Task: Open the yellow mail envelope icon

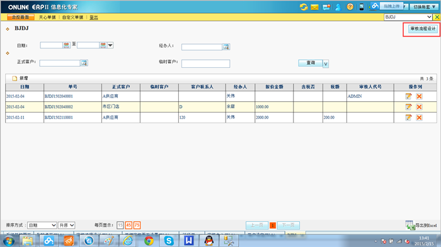Action: pos(314,7)
